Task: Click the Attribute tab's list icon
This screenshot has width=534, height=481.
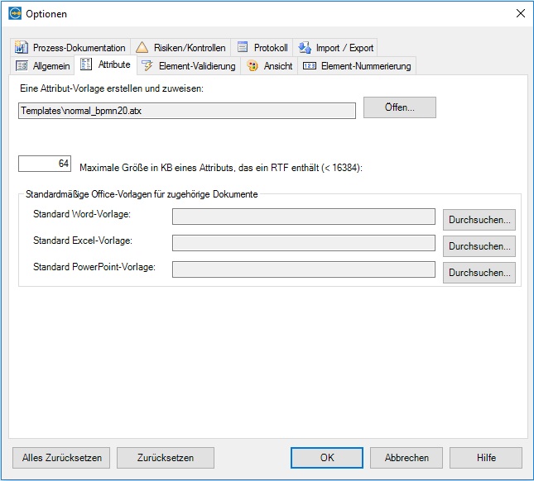Action: click(86, 64)
